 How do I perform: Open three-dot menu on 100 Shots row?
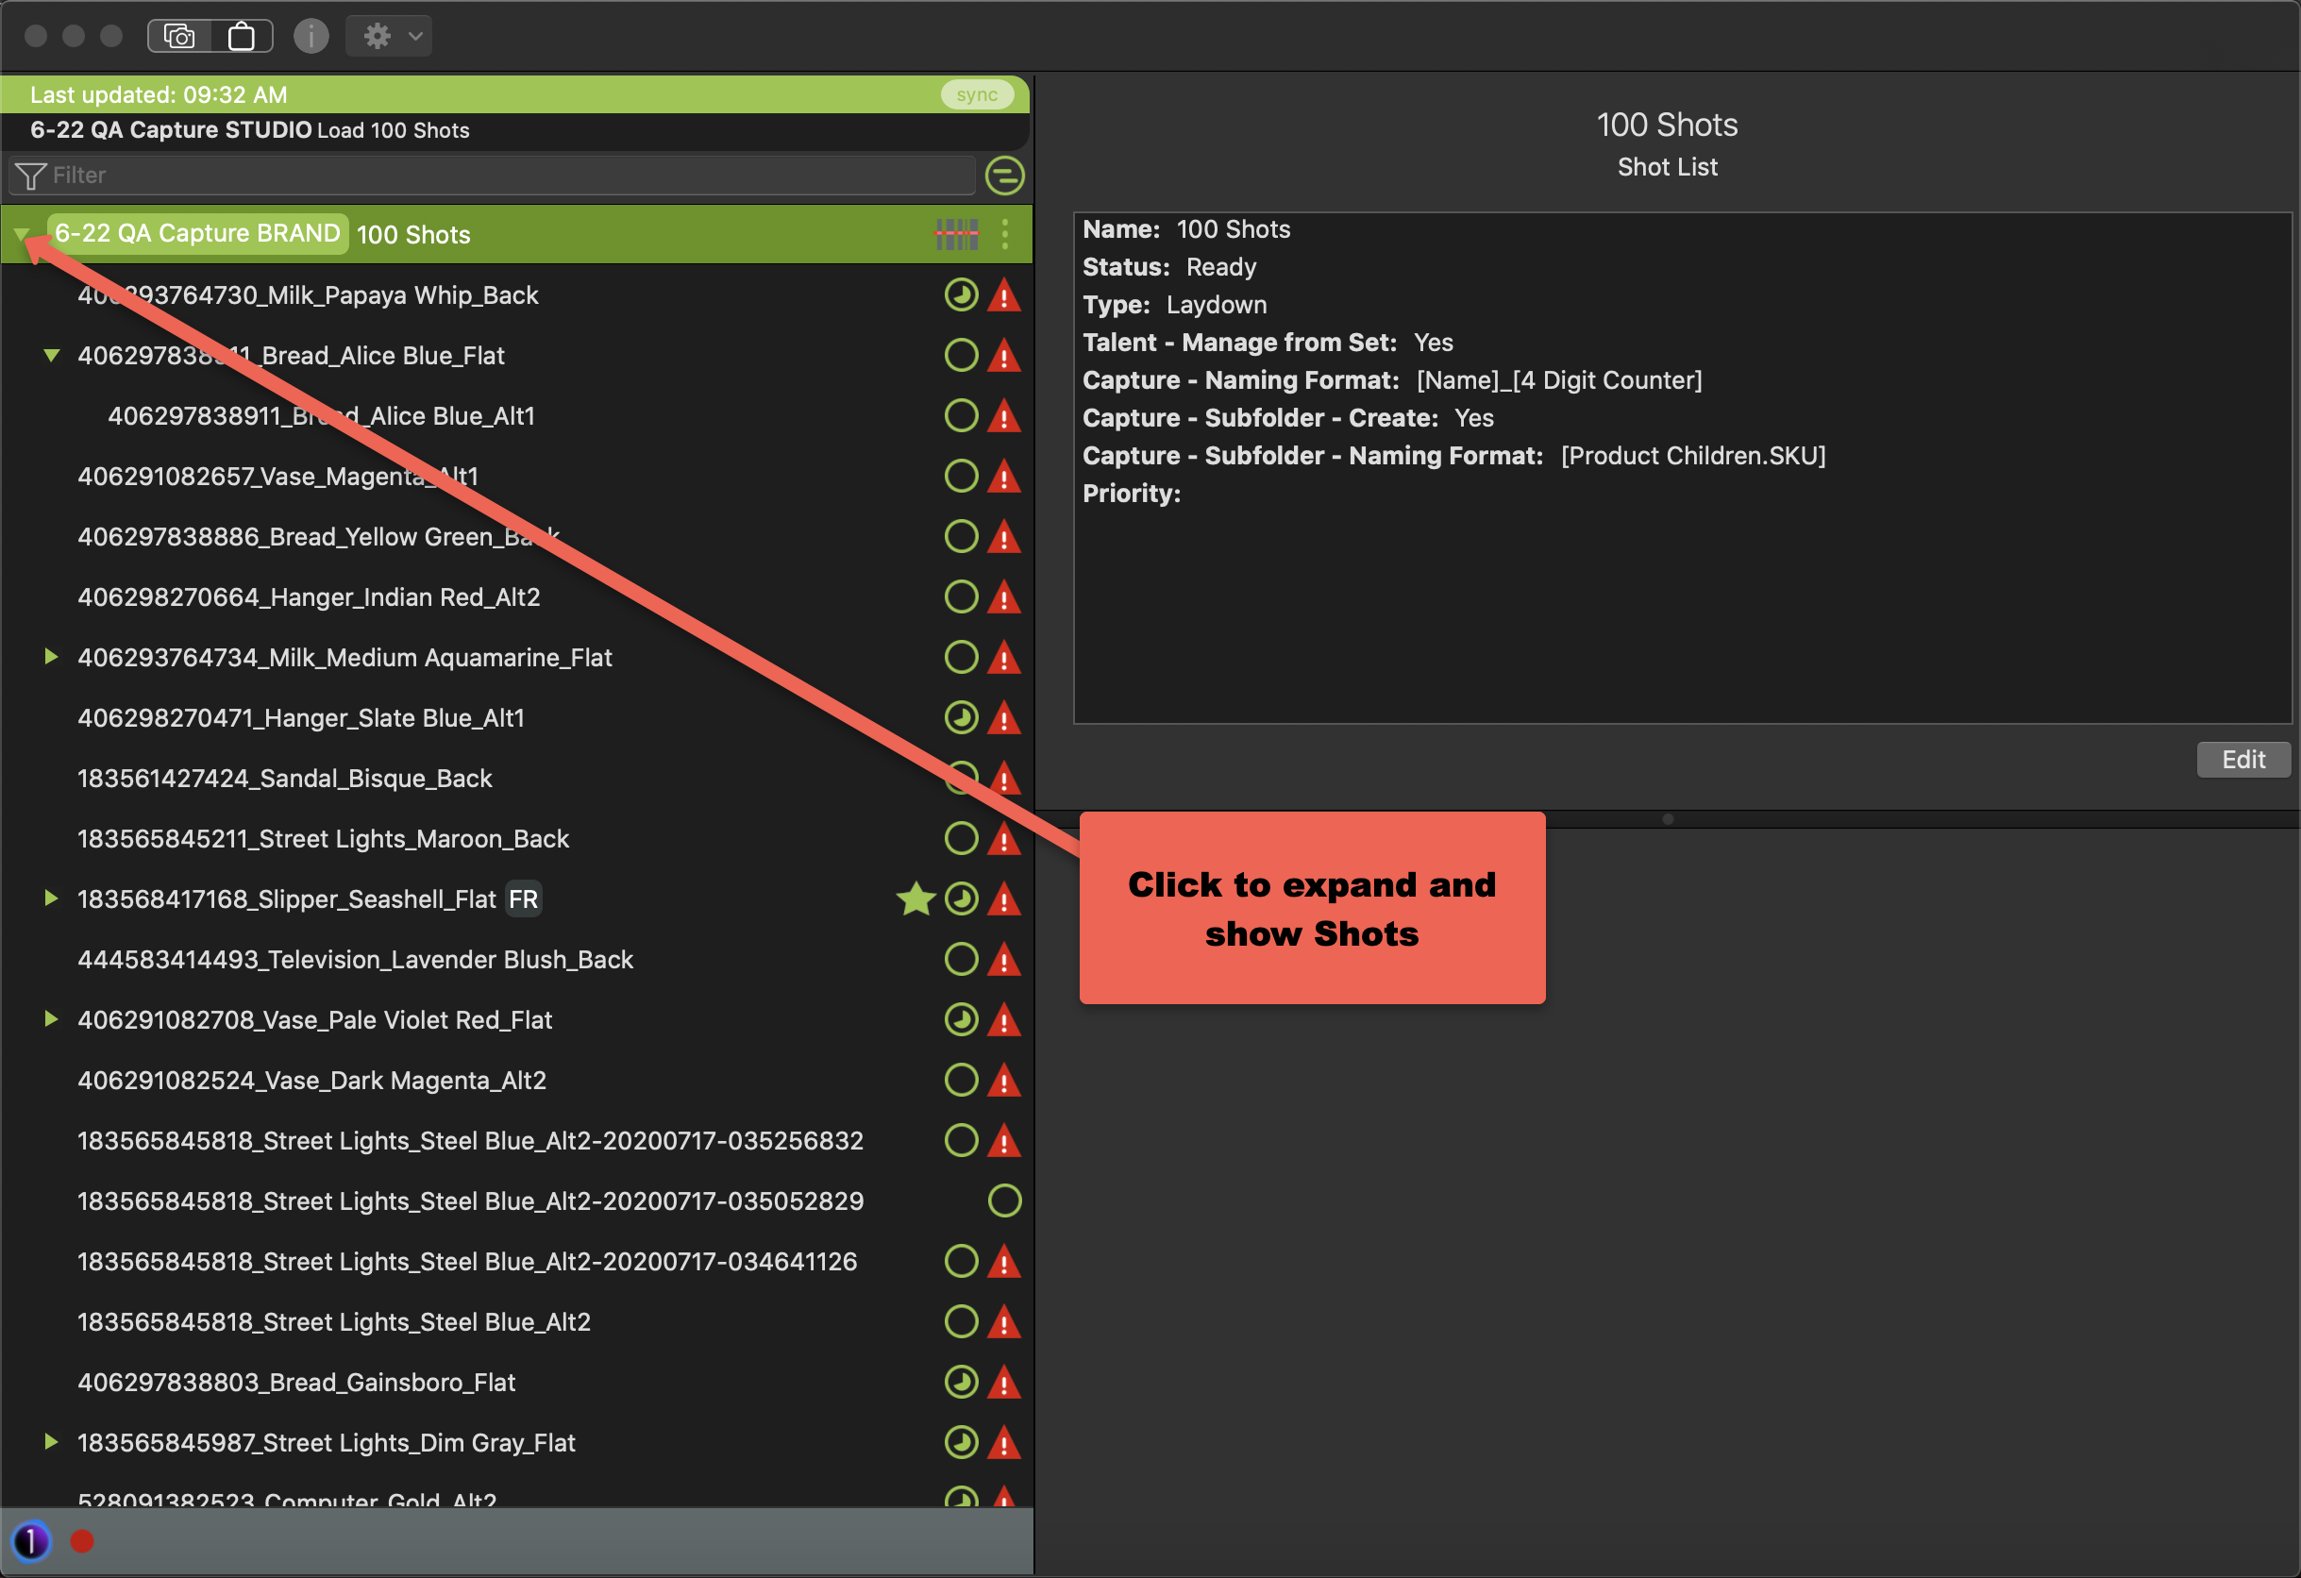pos(1005,235)
